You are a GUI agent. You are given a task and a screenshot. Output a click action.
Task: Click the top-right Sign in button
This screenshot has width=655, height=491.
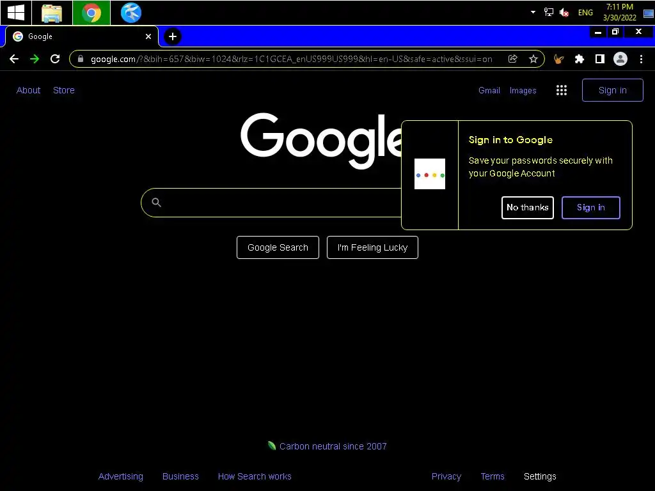(612, 90)
